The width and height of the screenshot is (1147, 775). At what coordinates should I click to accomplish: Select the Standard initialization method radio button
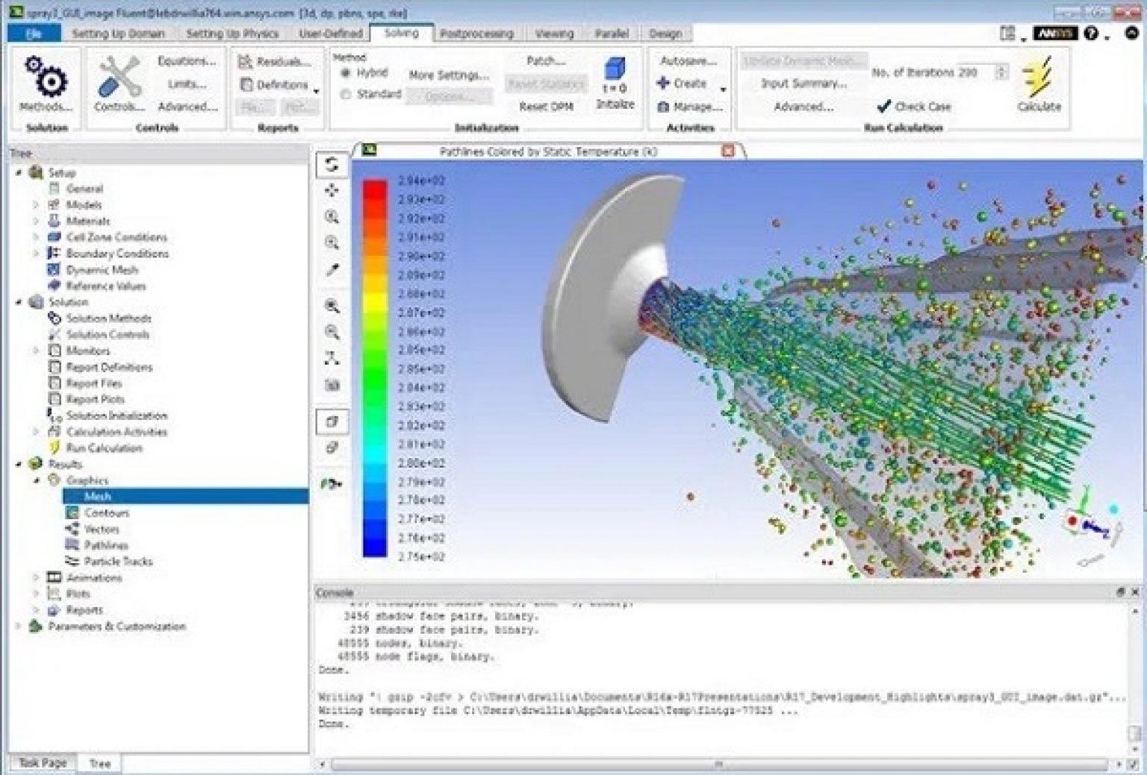346,95
